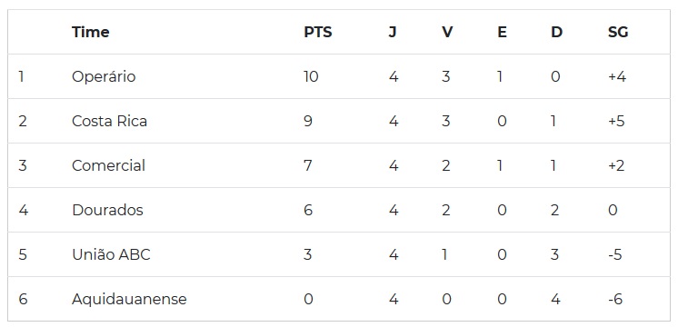Select rank number 4 for Dourados
Viewport: 678px width, 327px height.
pyautogui.click(x=23, y=210)
